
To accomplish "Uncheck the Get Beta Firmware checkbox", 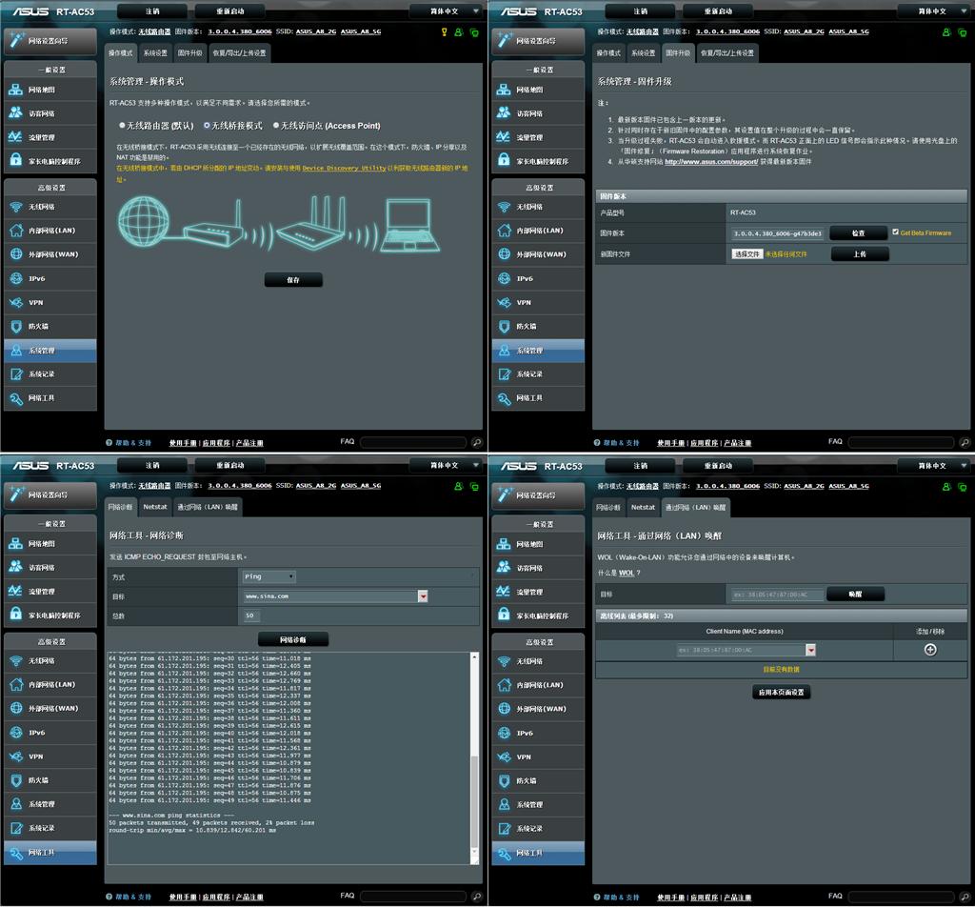I will 895,232.
